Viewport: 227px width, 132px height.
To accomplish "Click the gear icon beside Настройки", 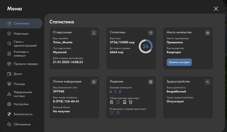I will pos(9,104).
